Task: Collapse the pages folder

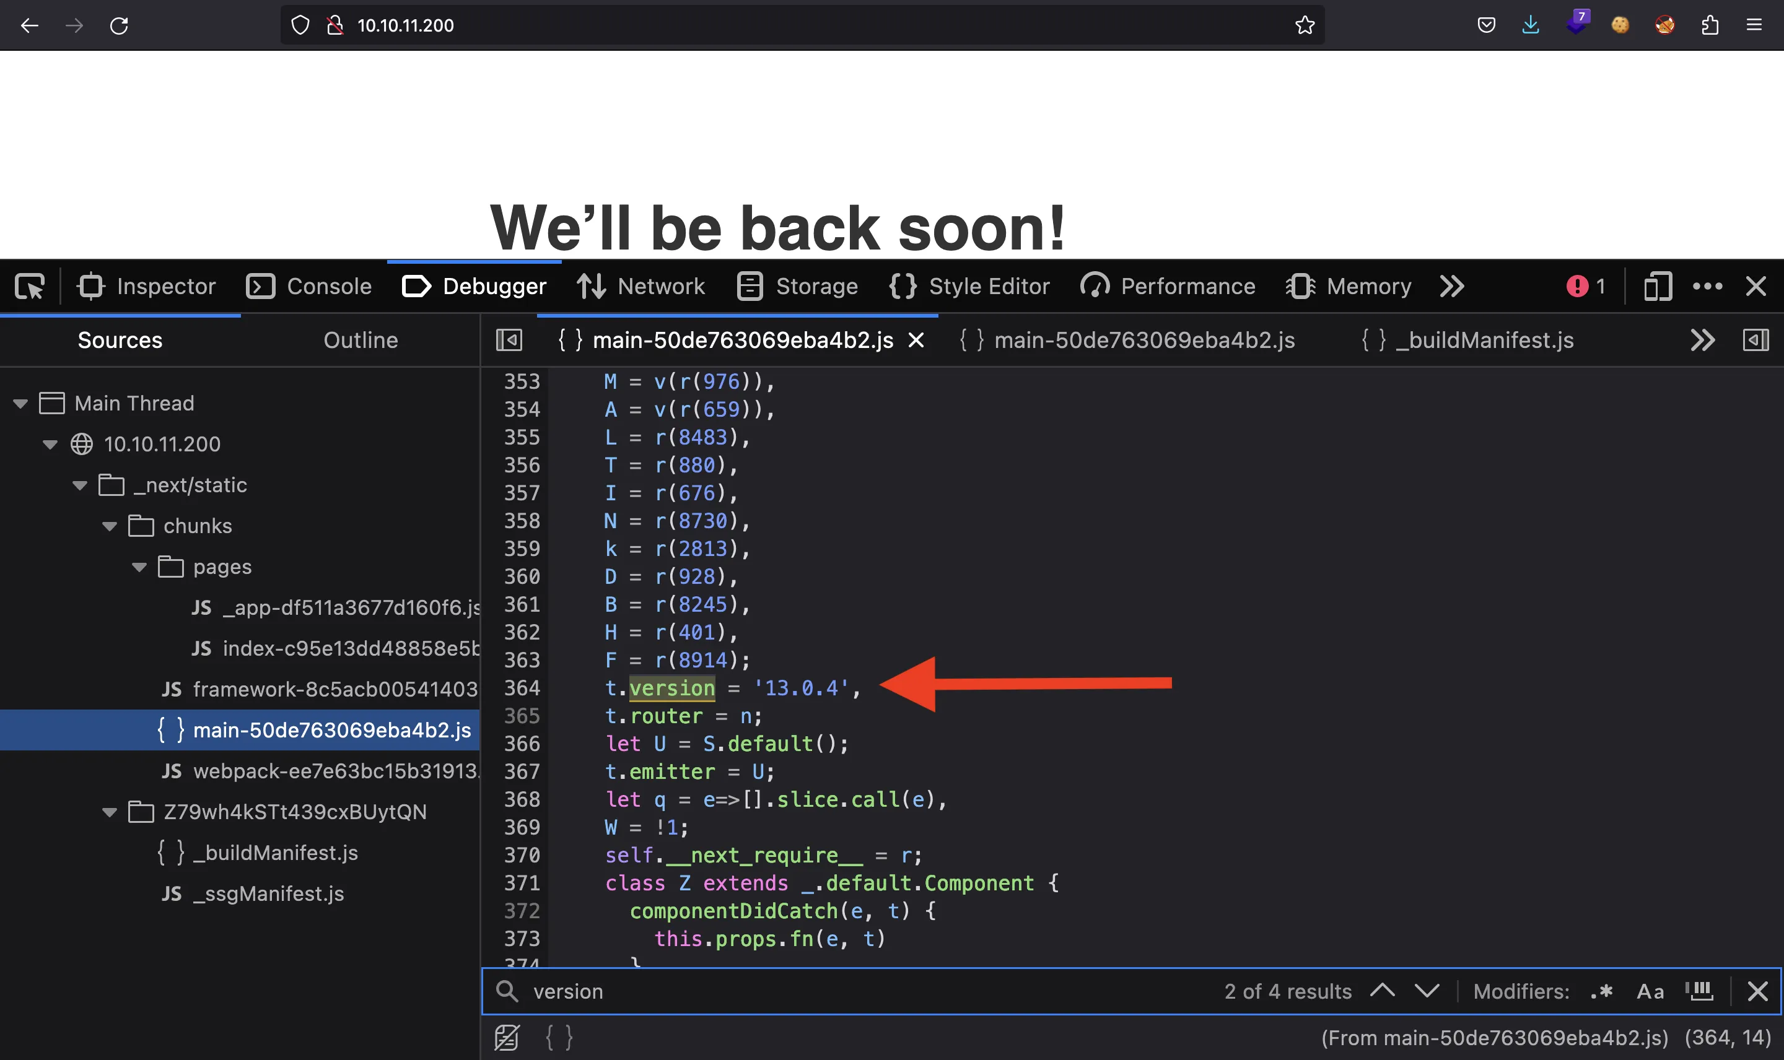Action: point(139,567)
